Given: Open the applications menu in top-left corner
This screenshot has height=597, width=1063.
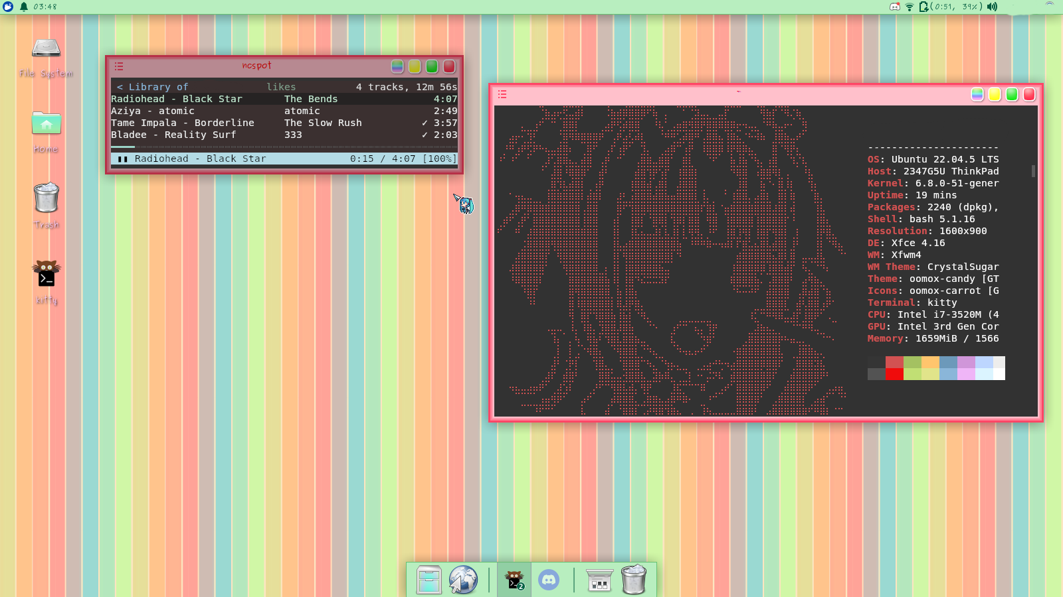Looking at the screenshot, I should pyautogui.click(x=7, y=7).
